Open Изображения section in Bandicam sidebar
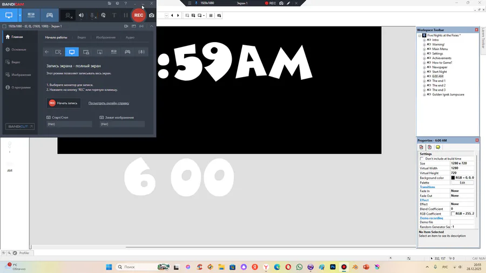The image size is (486, 273). 19,75
